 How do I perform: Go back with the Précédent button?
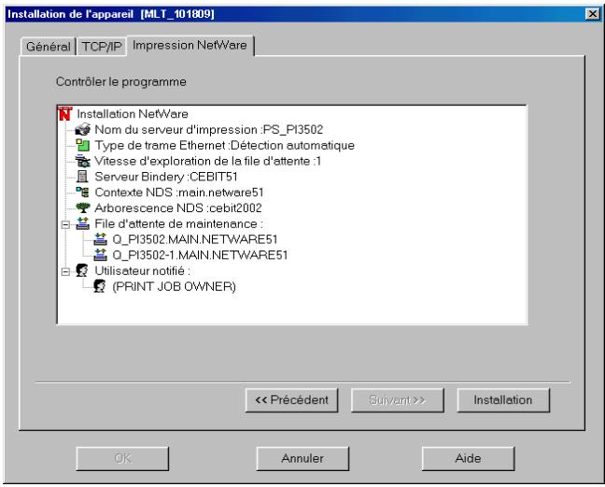click(291, 400)
